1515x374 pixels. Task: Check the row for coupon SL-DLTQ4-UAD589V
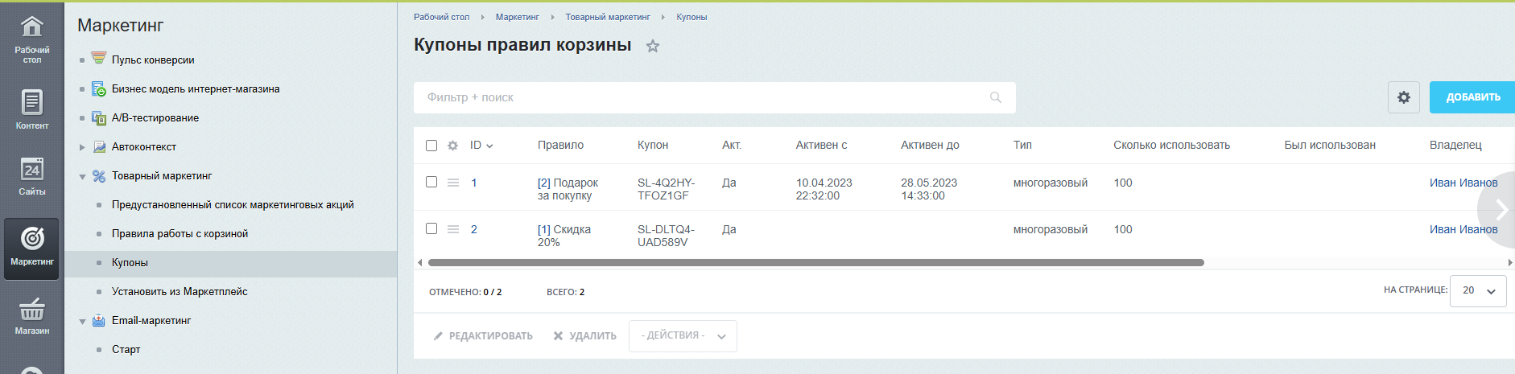(x=431, y=228)
